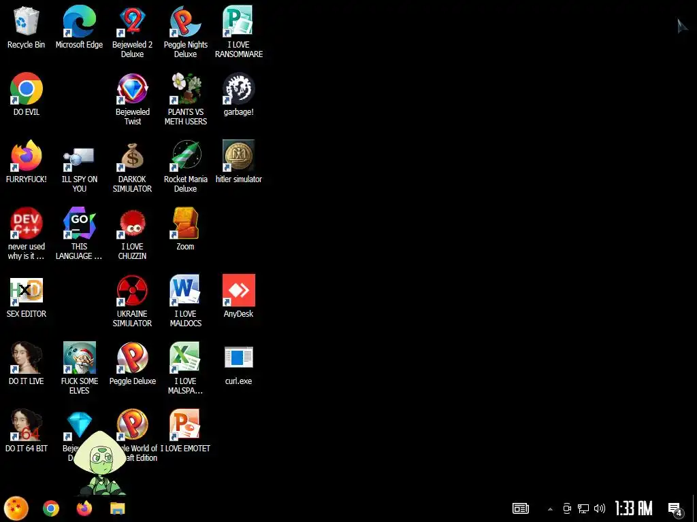The height and width of the screenshot is (522, 697).
Task: Open the Start menu orb
Action: pos(16,508)
